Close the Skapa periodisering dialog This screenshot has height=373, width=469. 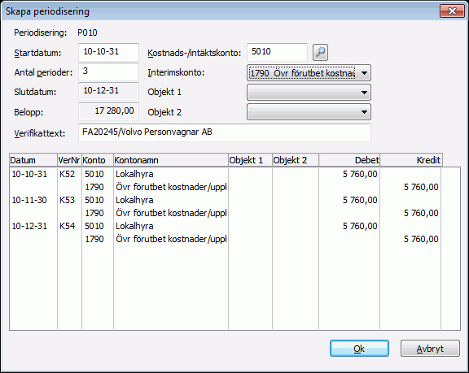coord(452,11)
